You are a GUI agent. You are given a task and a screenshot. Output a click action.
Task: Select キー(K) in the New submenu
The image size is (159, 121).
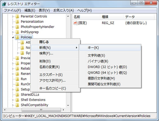point(110,48)
